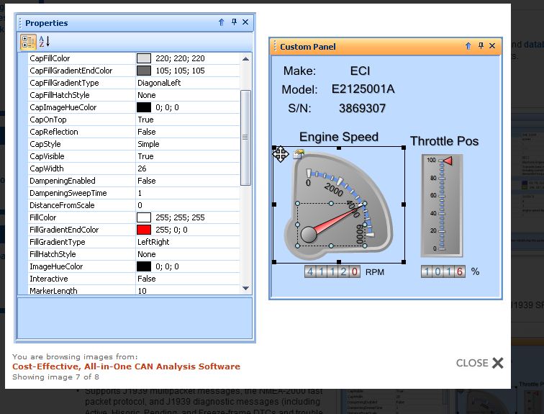Toggle the DampeningEnabled False value

point(189,181)
